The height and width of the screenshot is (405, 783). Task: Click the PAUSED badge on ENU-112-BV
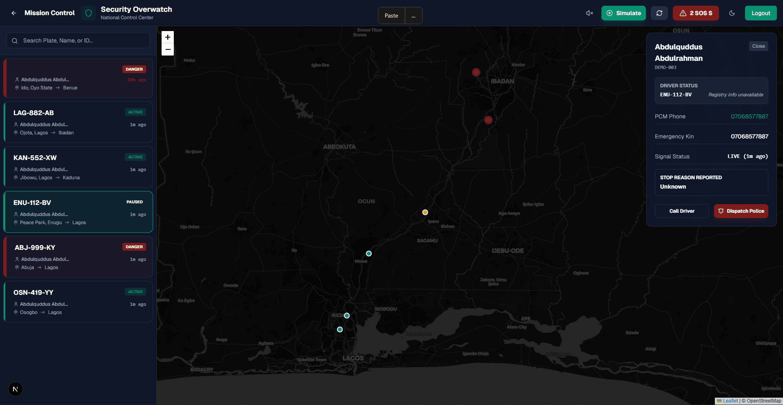pyautogui.click(x=135, y=202)
